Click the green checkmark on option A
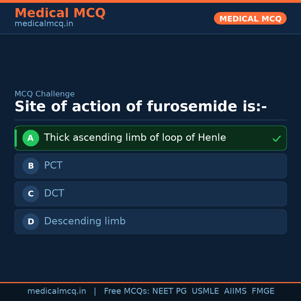Screen dimensions: 301x301 coord(276,139)
